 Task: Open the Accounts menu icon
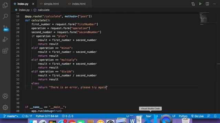tap(5, 96)
